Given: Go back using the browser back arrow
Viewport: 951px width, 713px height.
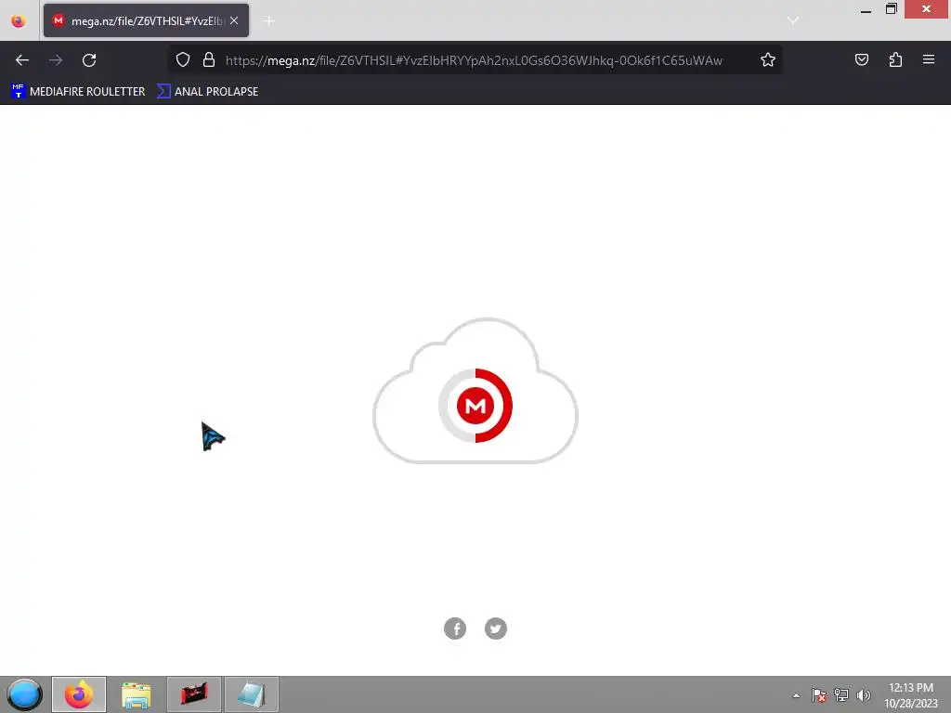Looking at the screenshot, I should 22,60.
